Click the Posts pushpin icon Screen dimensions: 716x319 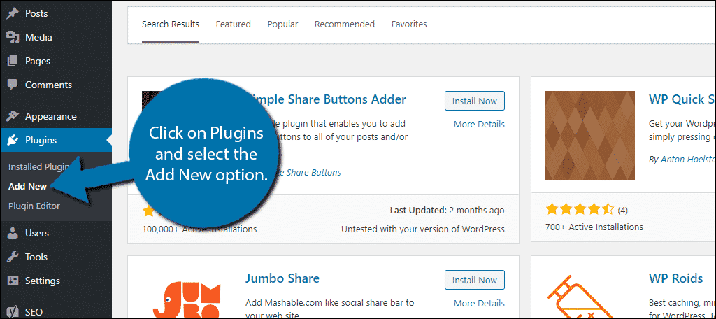[13, 13]
